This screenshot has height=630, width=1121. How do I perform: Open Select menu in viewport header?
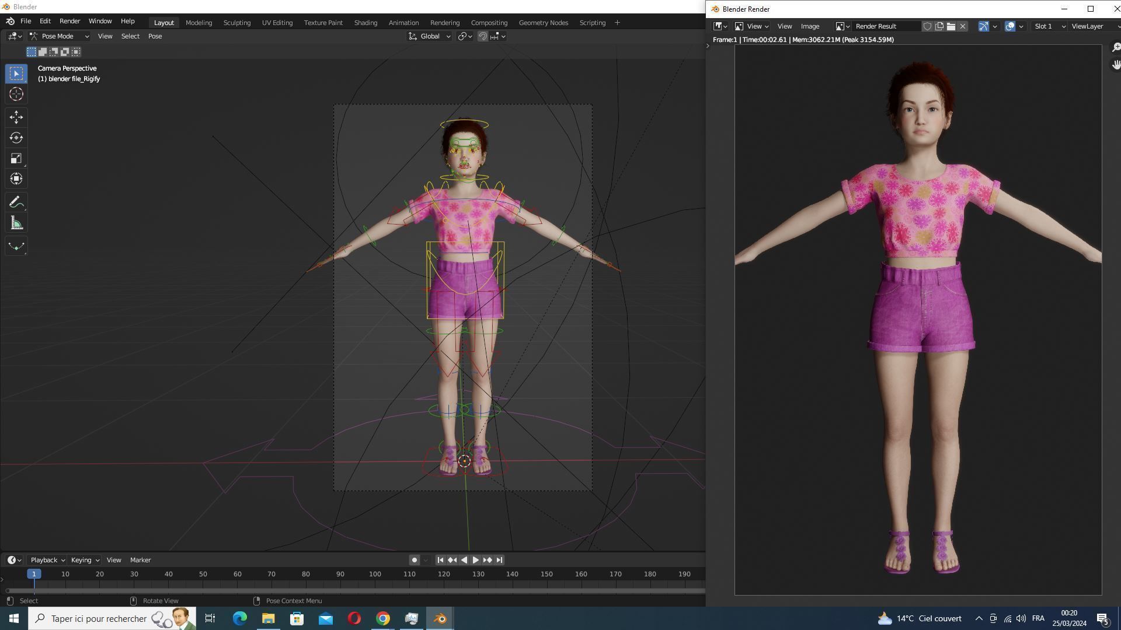pos(130,36)
